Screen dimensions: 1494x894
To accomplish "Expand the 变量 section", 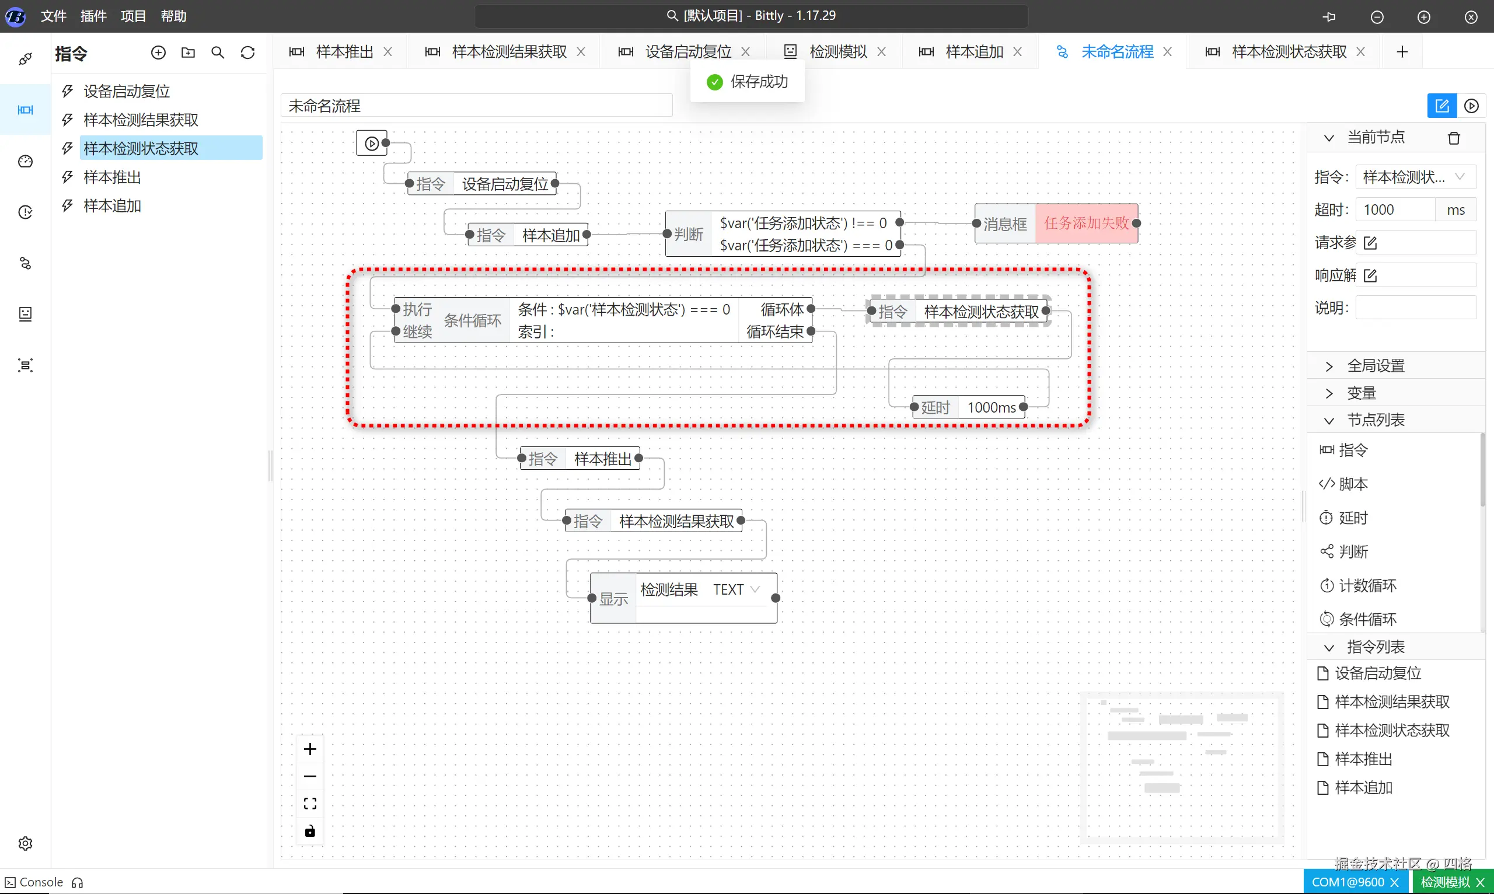I will coord(1362,393).
